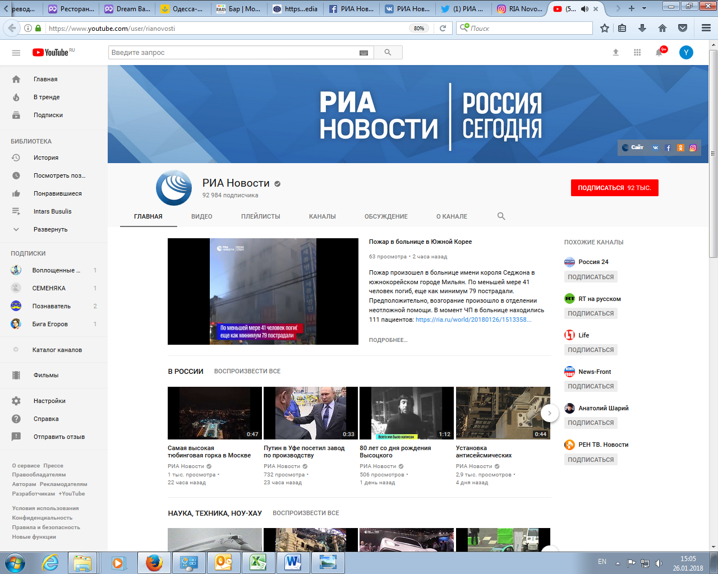Open the ria.ru link in video description
Image resolution: width=718 pixels, height=574 pixels.
click(x=473, y=320)
